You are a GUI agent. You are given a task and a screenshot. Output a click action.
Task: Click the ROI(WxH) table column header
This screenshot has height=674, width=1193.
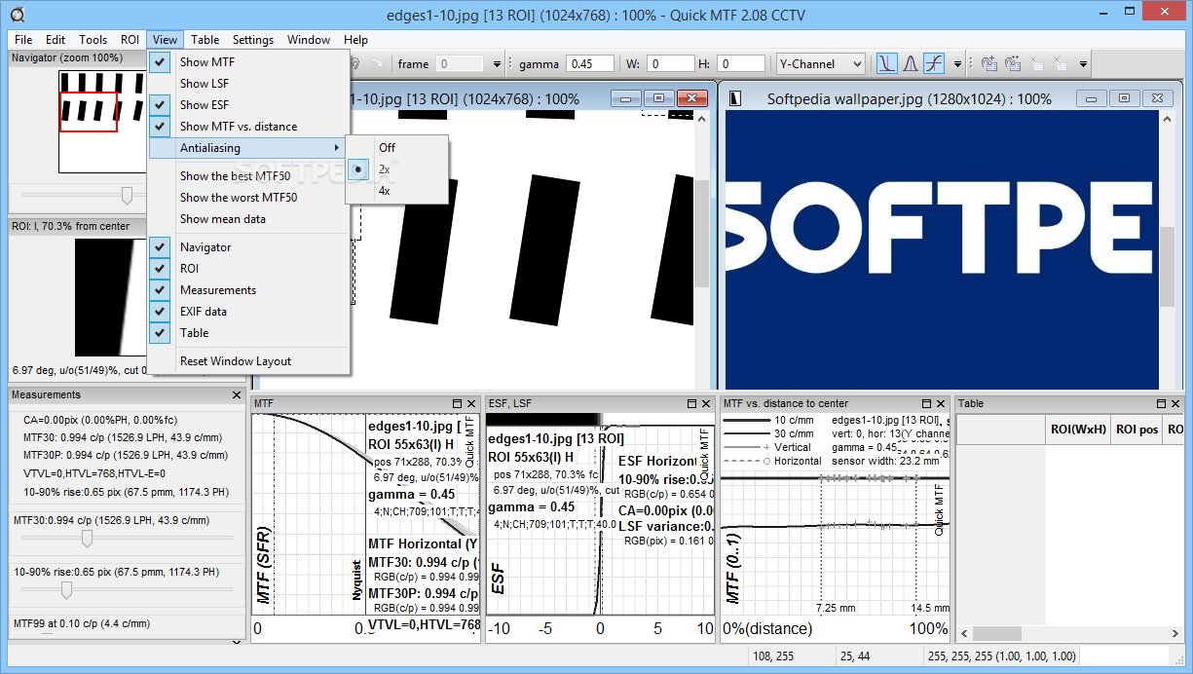pyautogui.click(x=1077, y=429)
